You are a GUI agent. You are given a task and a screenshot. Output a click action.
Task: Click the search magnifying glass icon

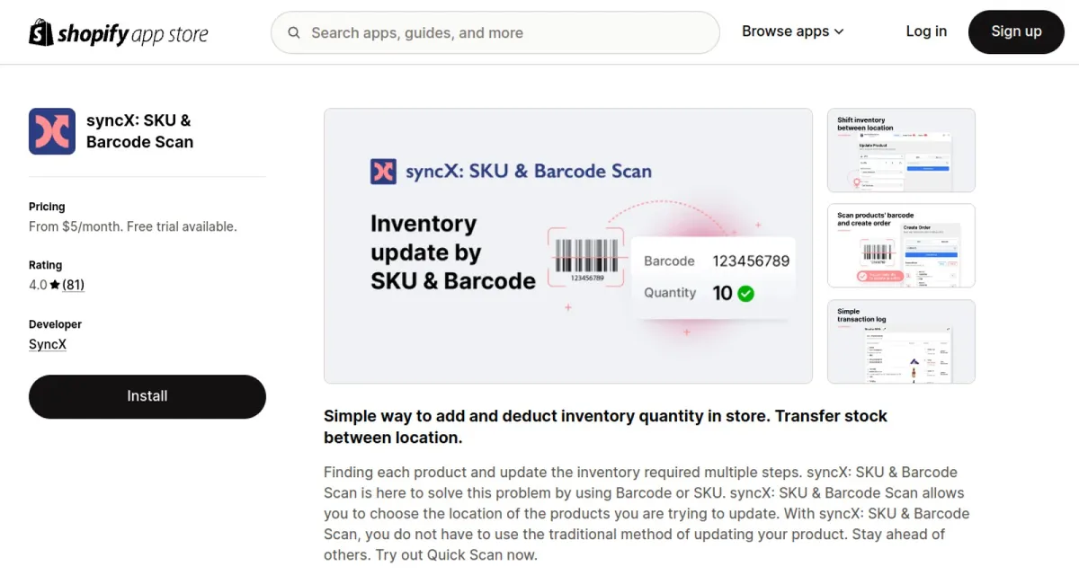294,32
